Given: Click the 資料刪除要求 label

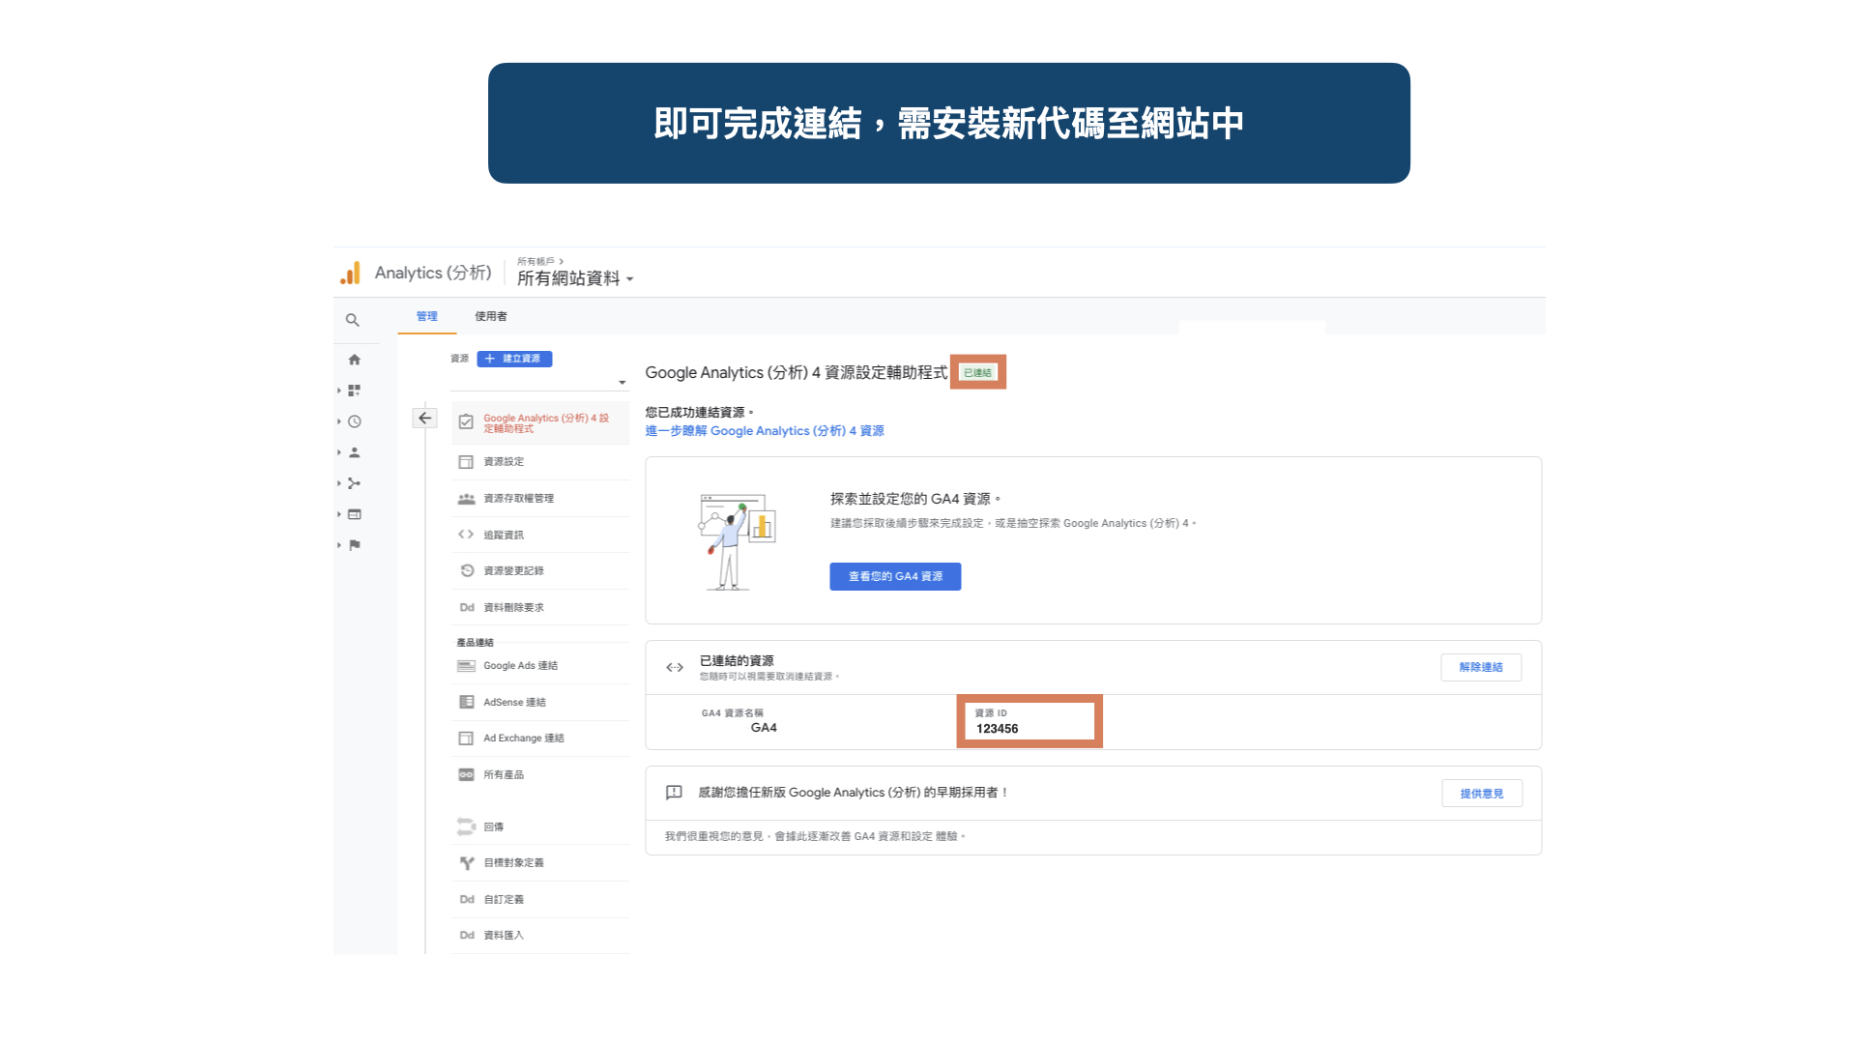Looking at the screenshot, I should [513, 608].
